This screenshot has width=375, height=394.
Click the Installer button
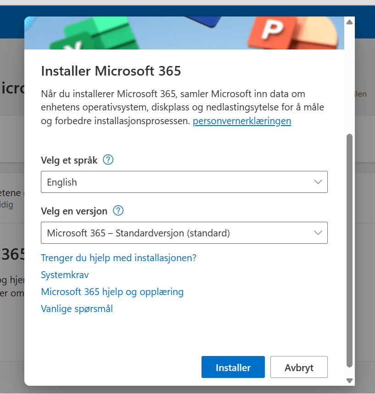point(233,367)
